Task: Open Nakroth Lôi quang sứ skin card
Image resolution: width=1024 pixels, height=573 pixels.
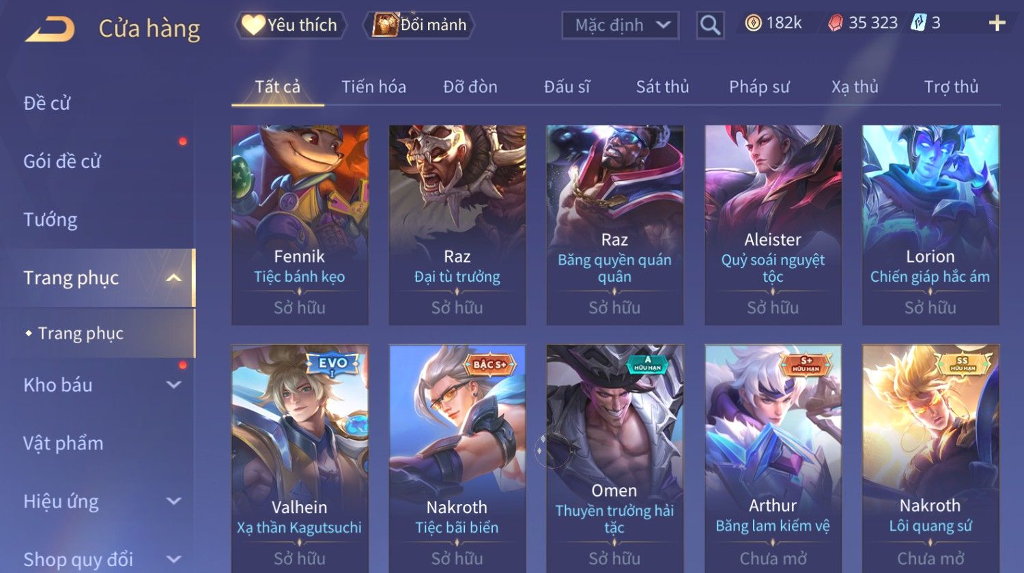Action: (x=930, y=458)
